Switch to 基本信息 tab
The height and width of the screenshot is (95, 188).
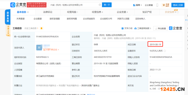tap(23, 12)
